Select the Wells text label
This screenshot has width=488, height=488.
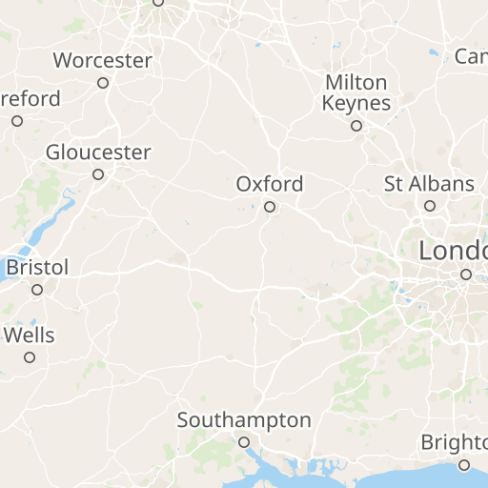coord(30,335)
